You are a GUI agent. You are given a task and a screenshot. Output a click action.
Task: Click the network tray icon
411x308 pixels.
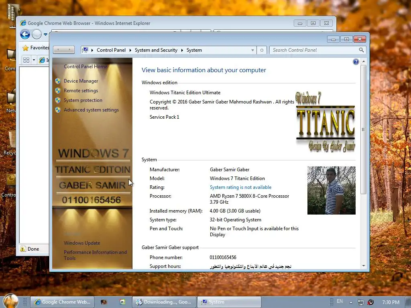pos(361,302)
